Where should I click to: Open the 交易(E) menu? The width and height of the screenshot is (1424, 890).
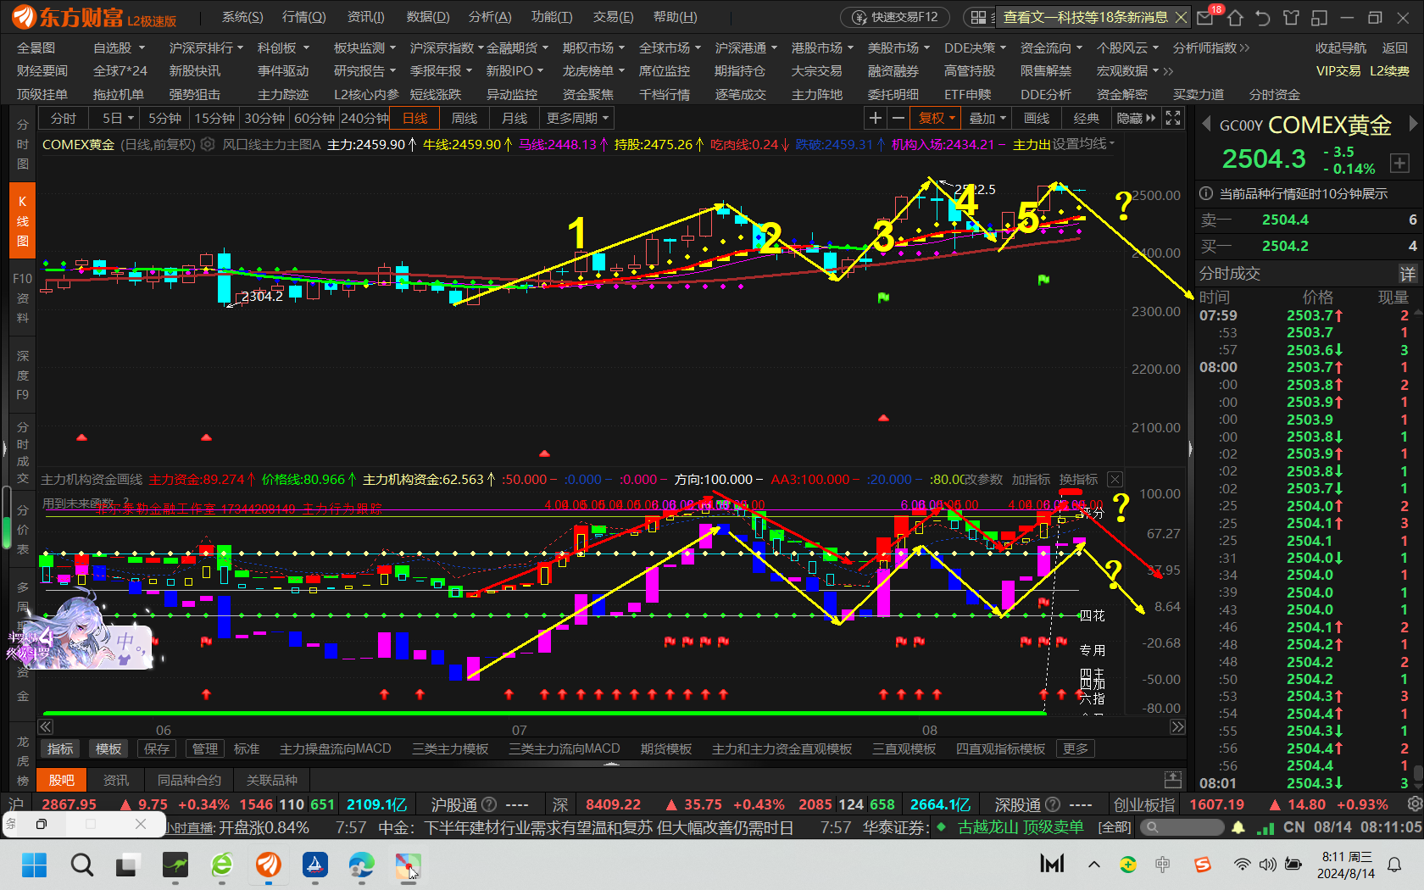coord(613,17)
